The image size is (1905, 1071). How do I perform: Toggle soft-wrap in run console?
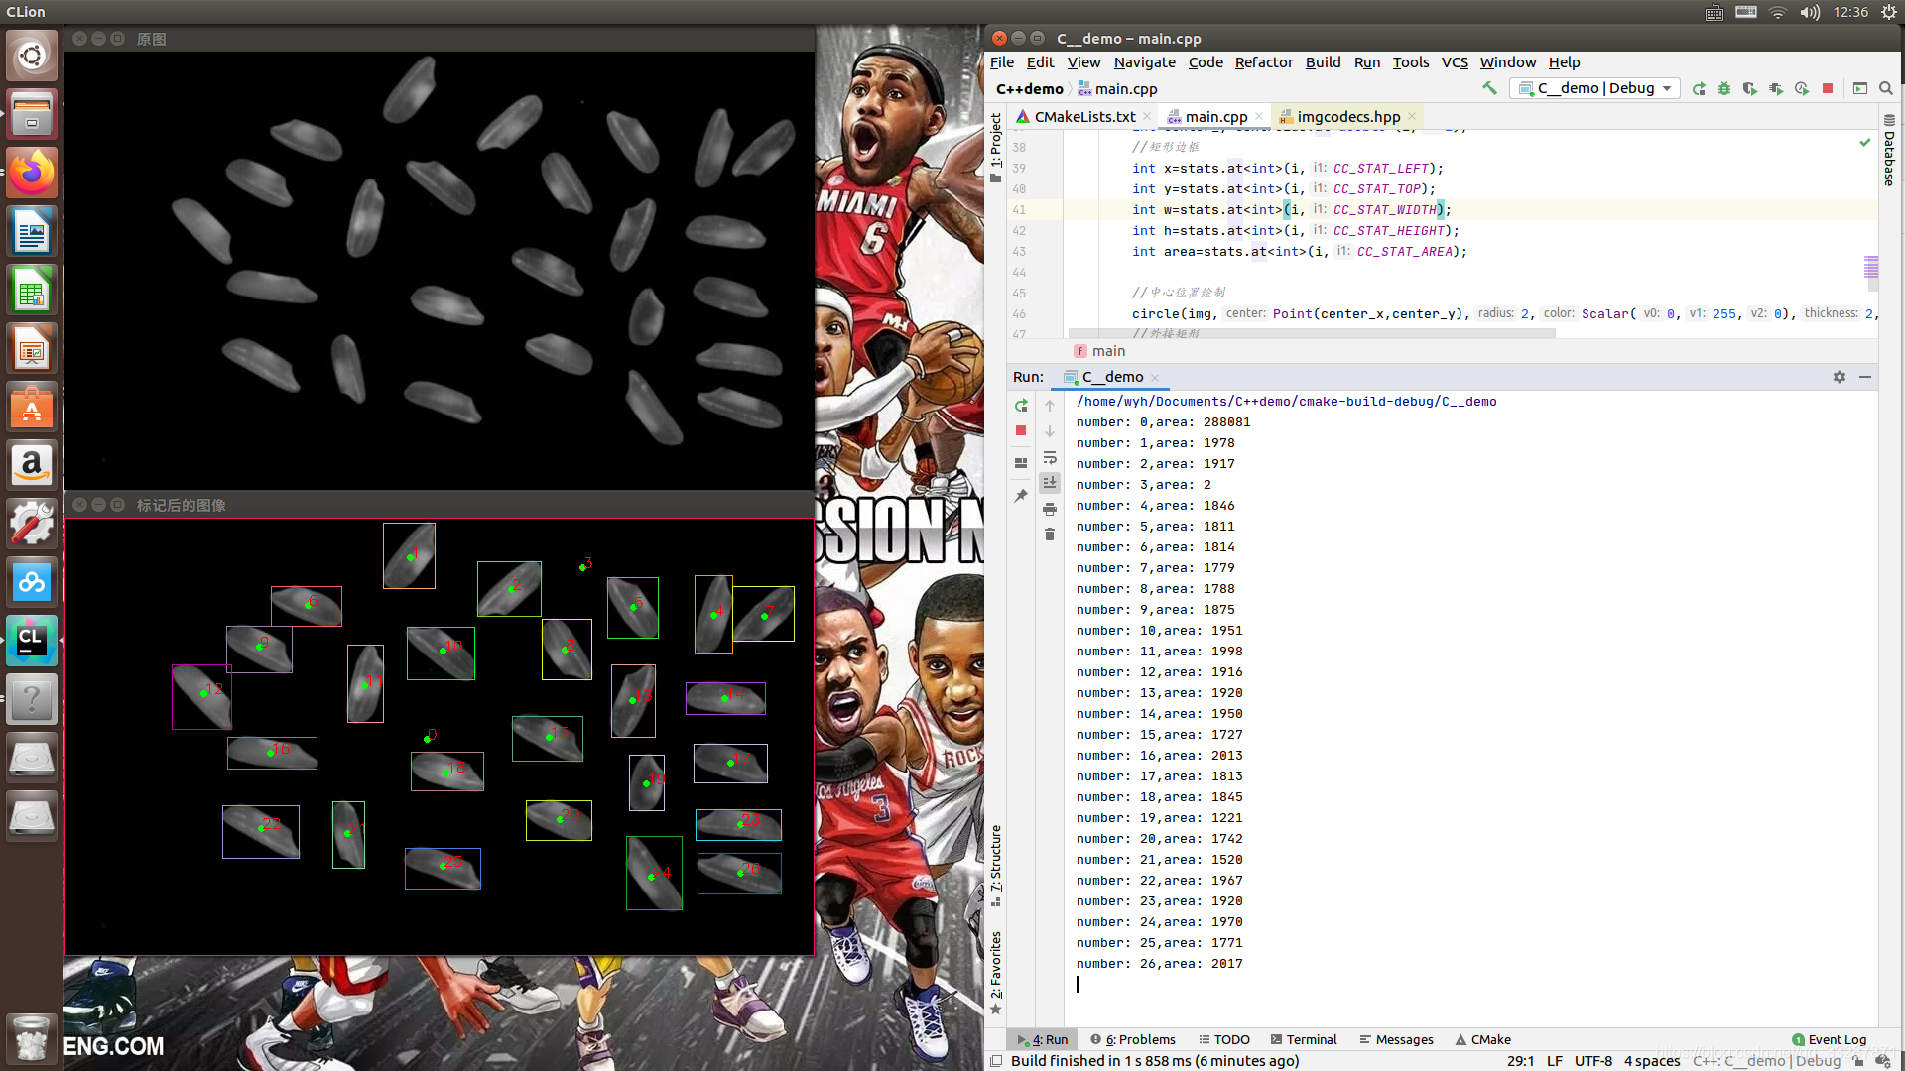(x=1050, y=457)
